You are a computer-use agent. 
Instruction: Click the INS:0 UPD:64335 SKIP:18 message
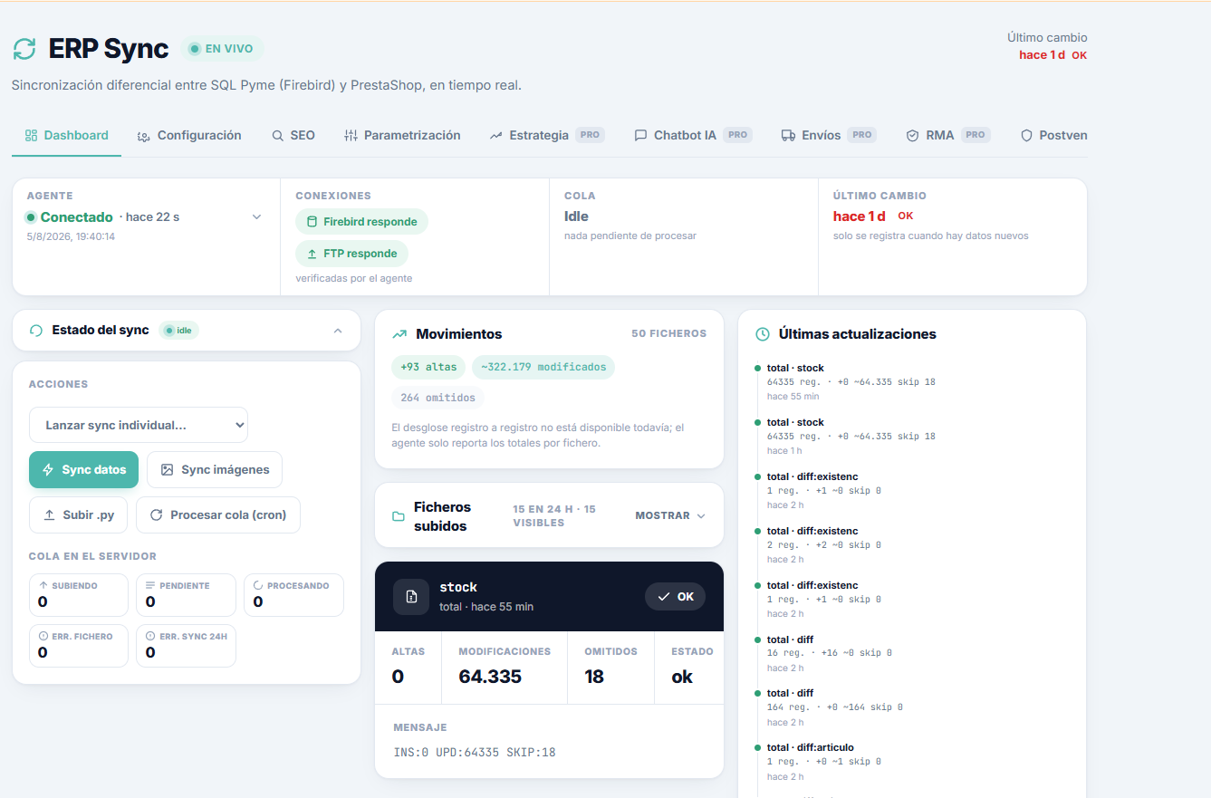pyautogui.click(x=475, y=753)
